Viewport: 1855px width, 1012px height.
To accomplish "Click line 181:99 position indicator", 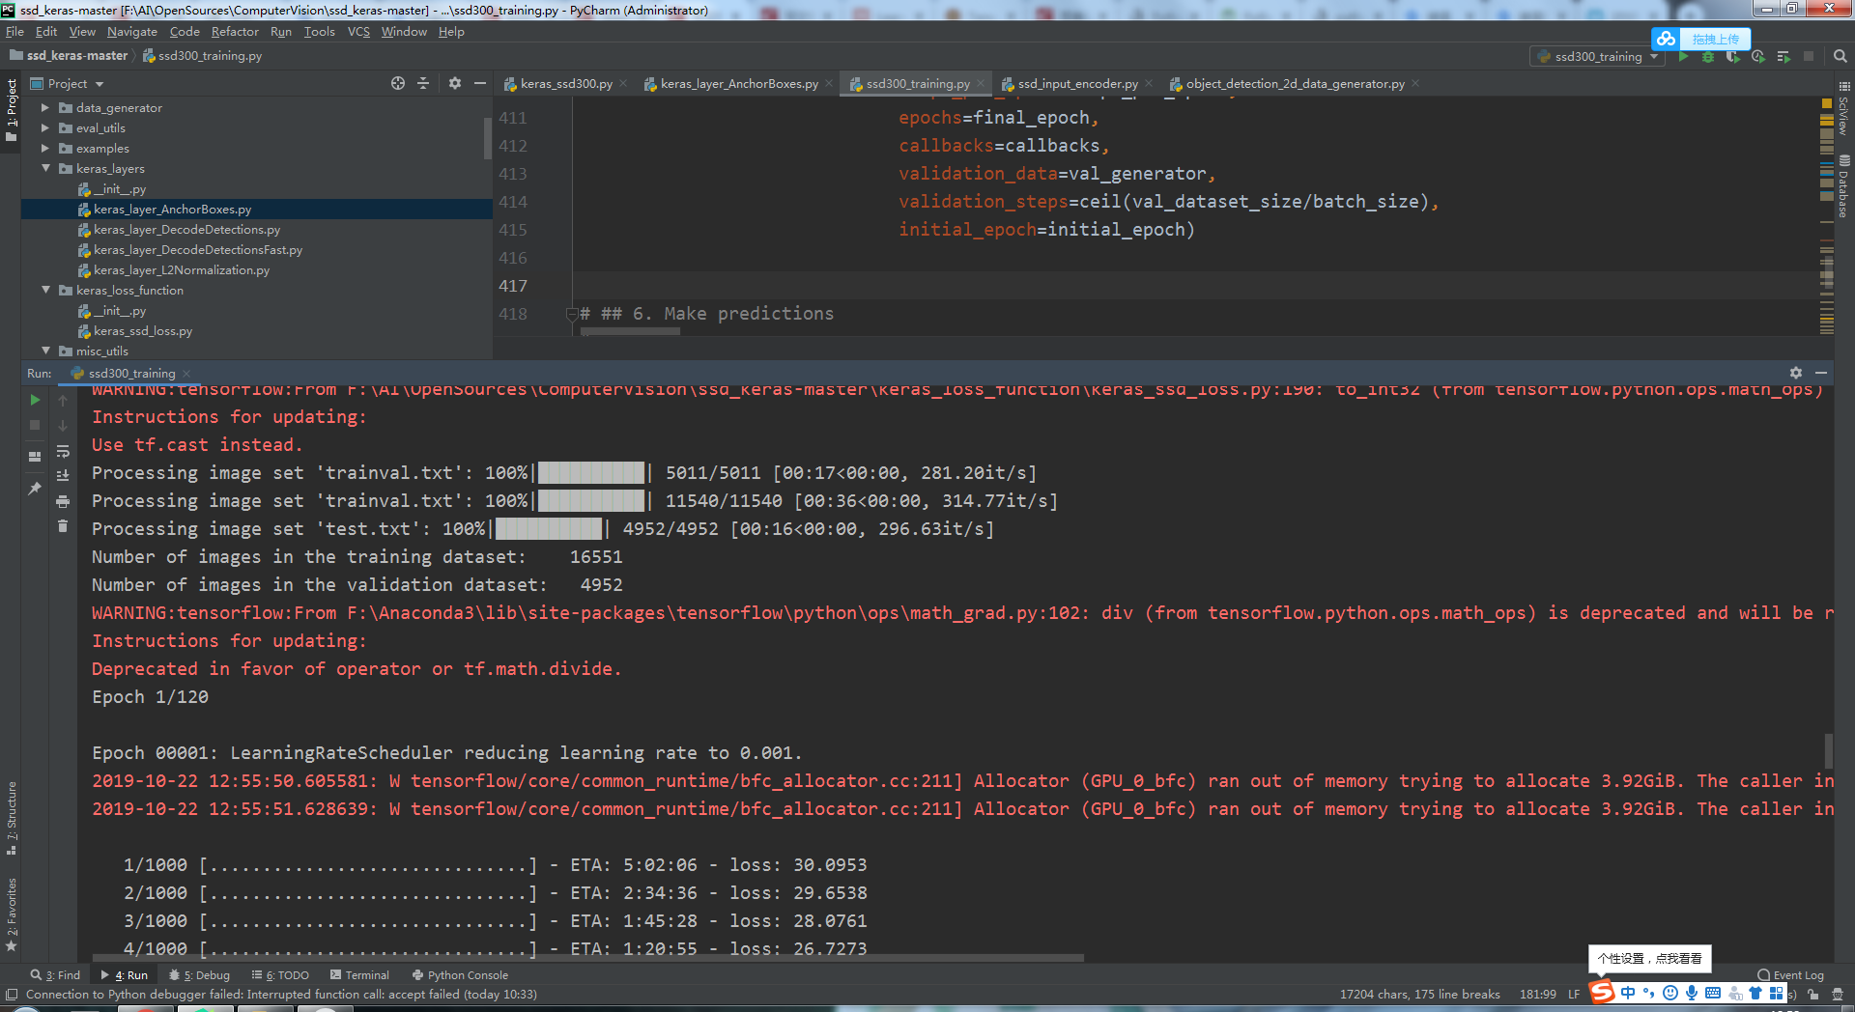I will (1537, 994).
